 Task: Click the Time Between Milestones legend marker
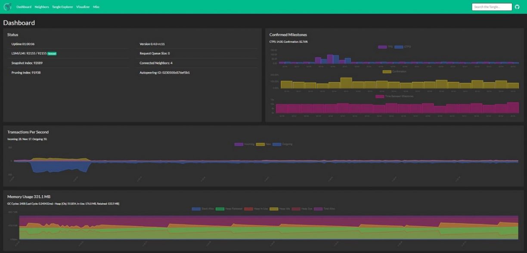(379, 96)
